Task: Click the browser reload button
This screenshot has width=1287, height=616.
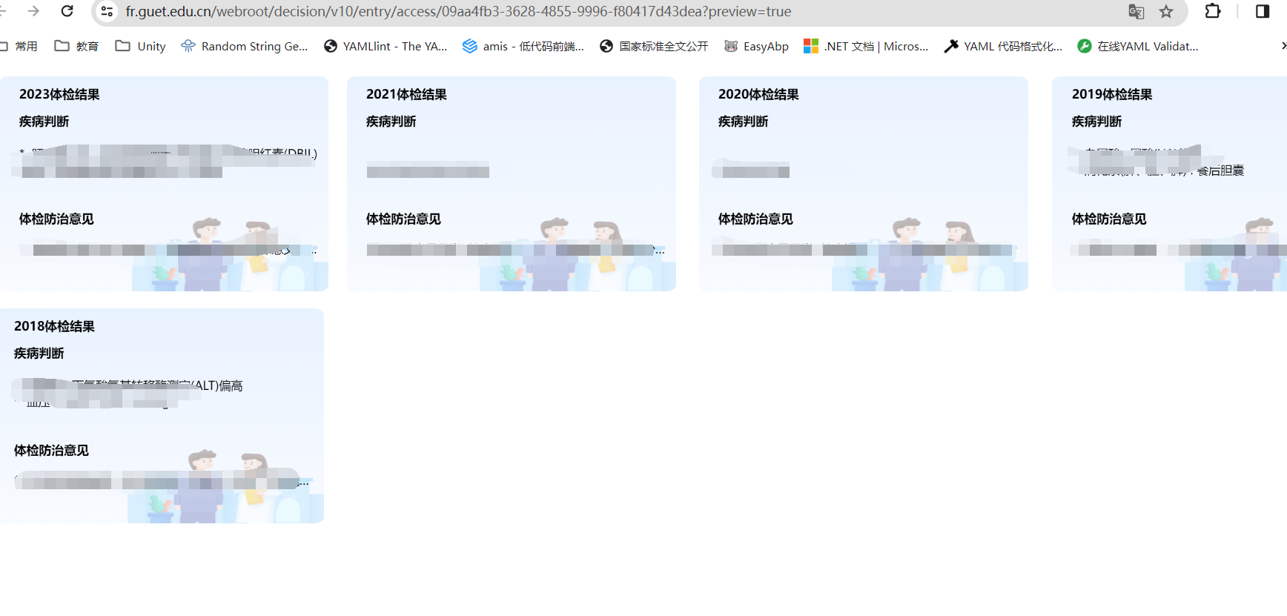Action: coord(67,11)
